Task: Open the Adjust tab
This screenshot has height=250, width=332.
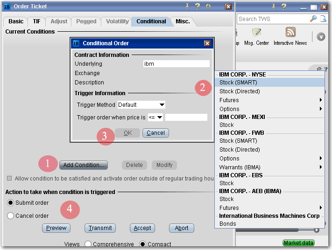Action: click(x=59, y=21)
